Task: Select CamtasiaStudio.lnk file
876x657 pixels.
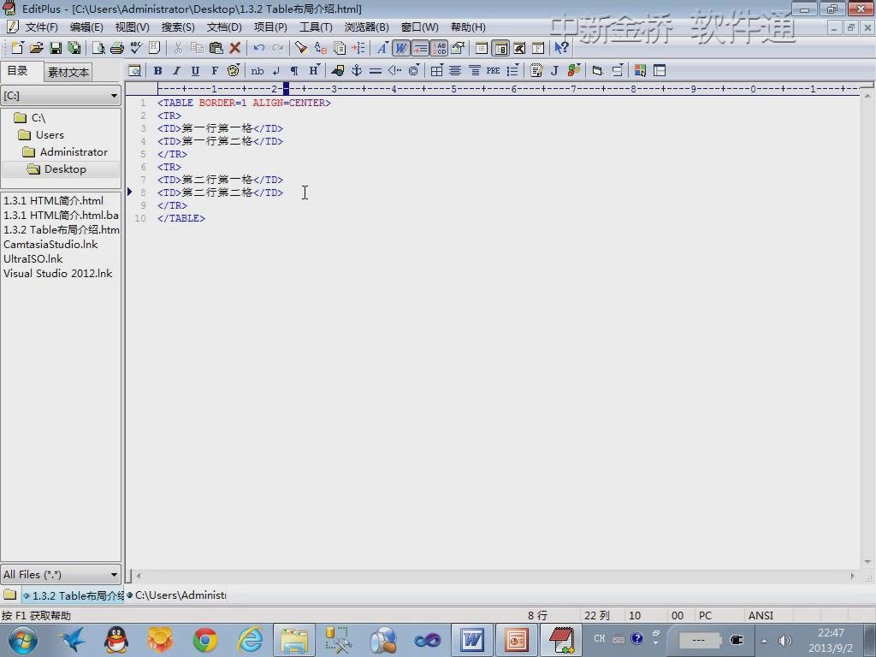Action: point(50,244)
